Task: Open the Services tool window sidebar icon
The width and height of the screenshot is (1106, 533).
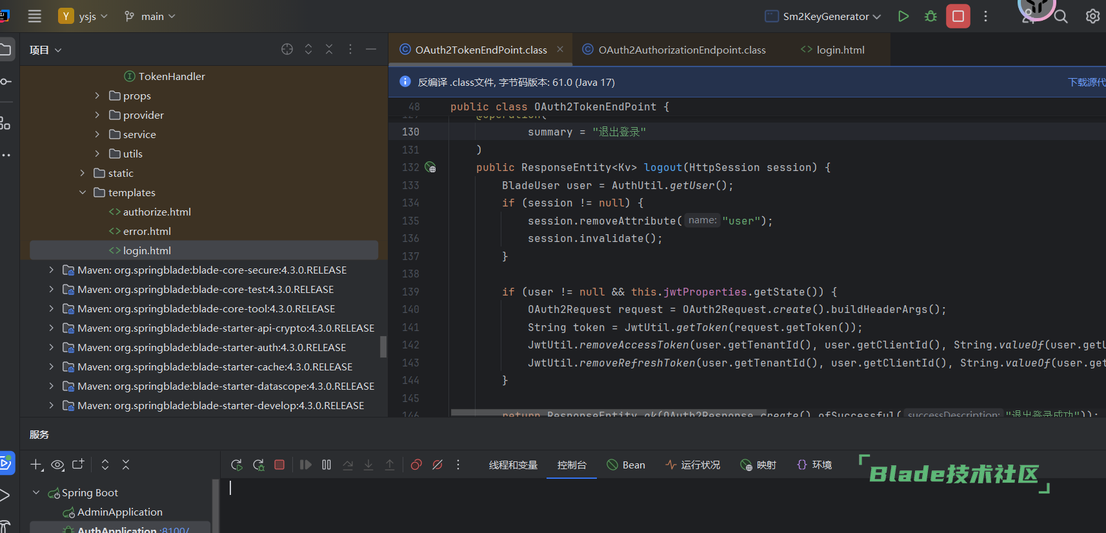Action: tap(6, 463)
